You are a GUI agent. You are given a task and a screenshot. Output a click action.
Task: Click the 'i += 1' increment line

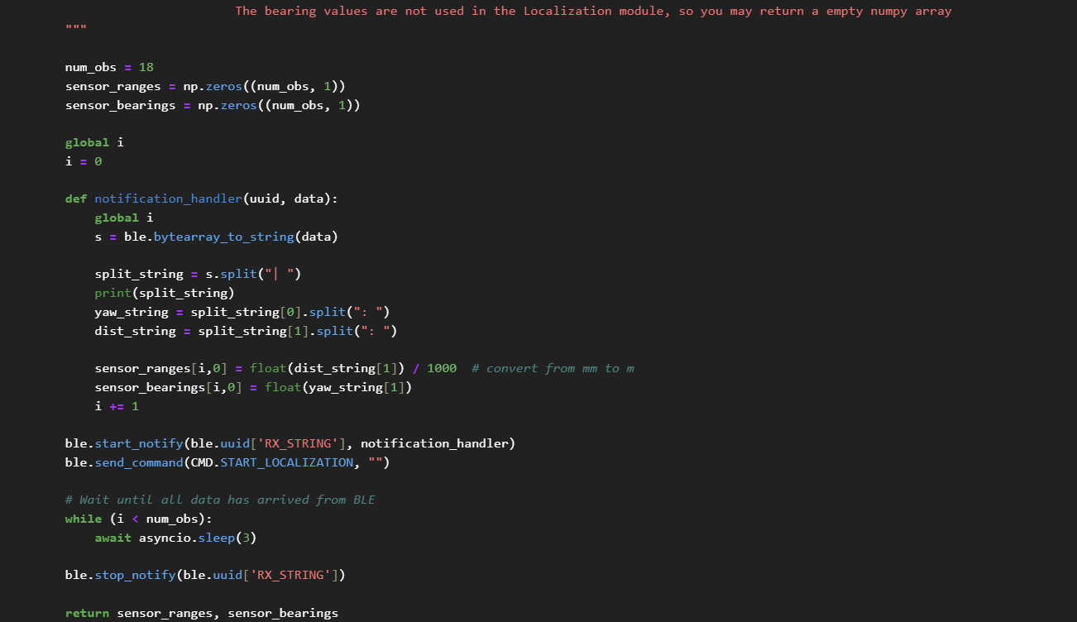pyautogui.click(x=117, y=406)
